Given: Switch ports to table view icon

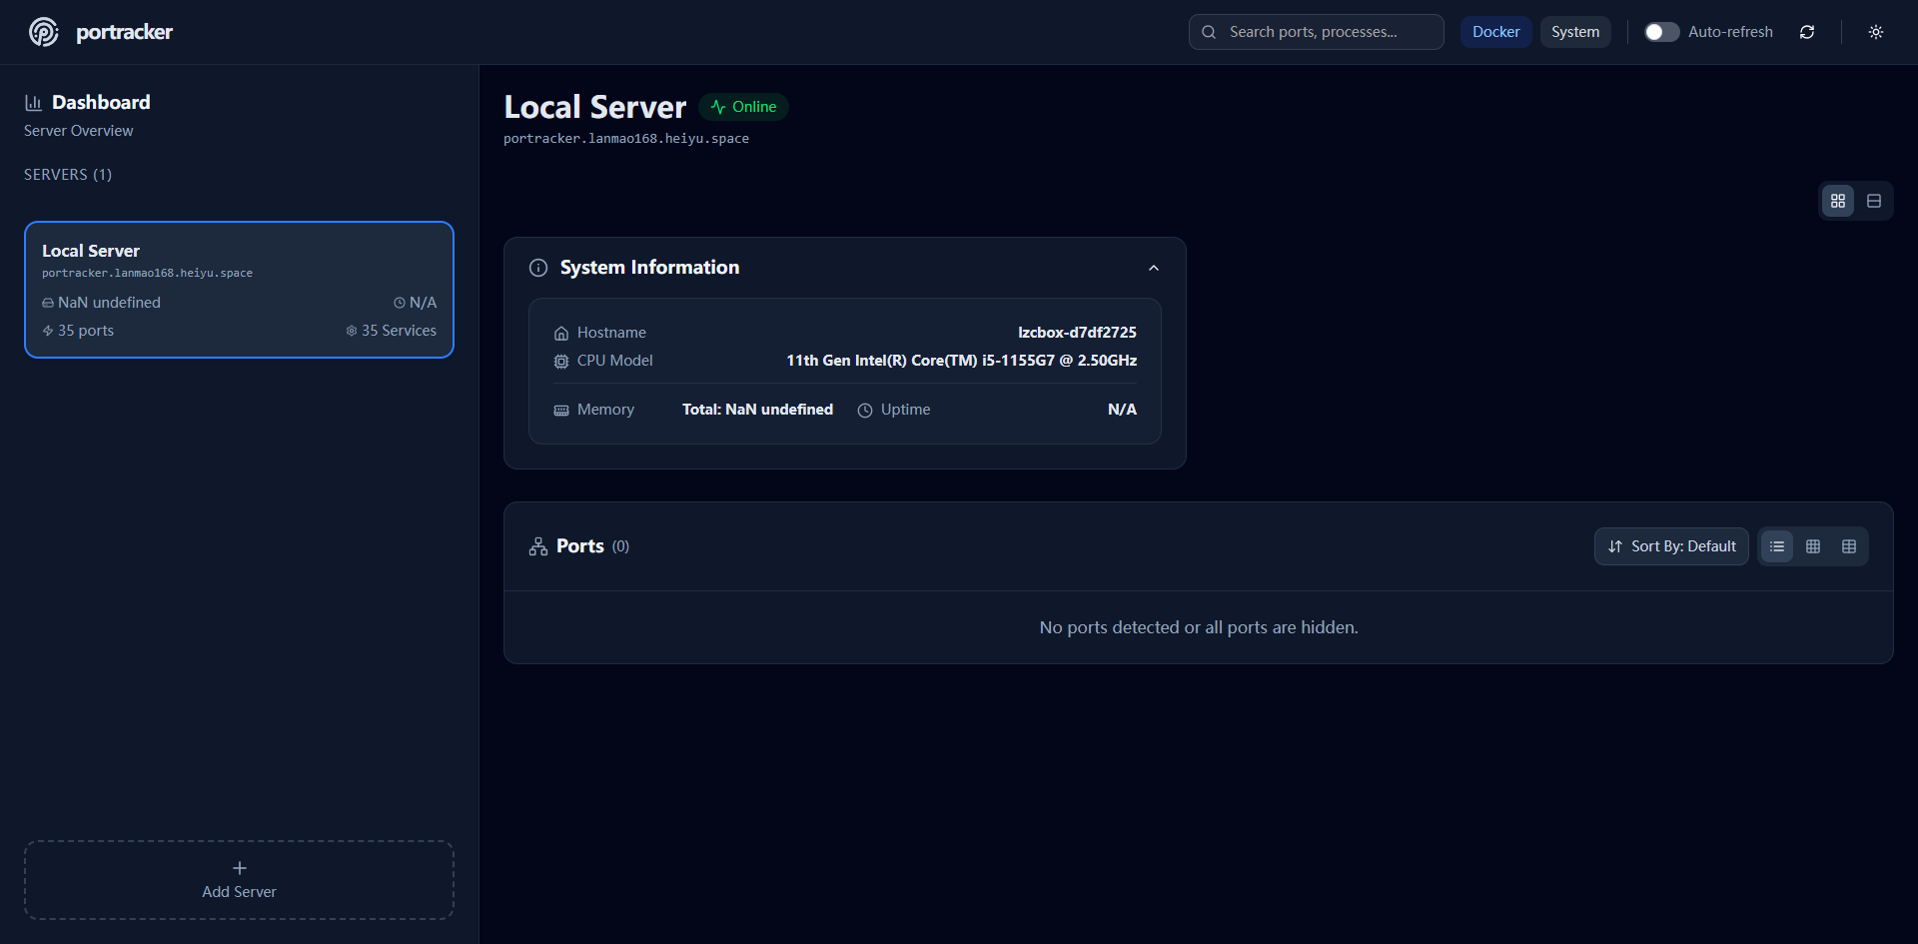Looking at the screenshot, I should (1849, 546).
